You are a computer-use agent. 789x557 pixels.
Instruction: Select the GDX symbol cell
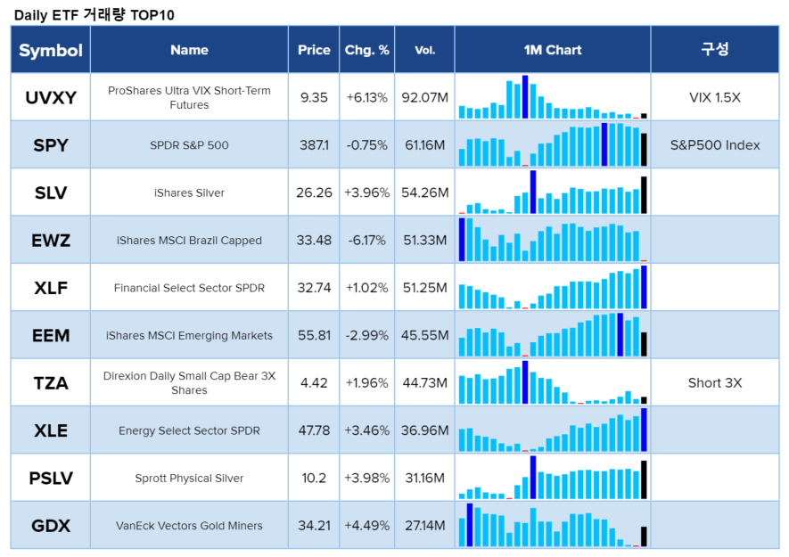[x=50, y=525]
